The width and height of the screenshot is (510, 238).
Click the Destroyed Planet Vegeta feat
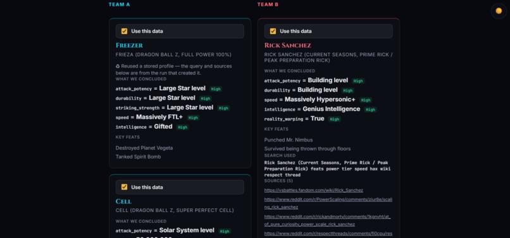(x=144, y=148)
